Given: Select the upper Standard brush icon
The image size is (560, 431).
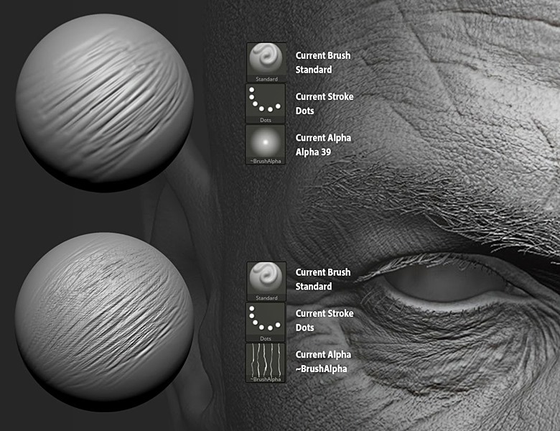Looking at the screenshot, I should click(266, 62).
